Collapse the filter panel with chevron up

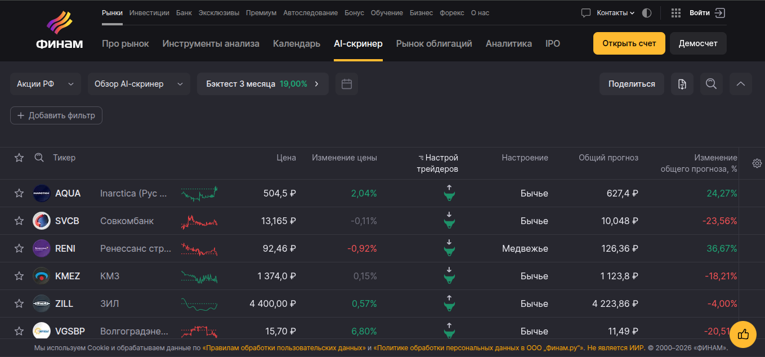click(741, 84)
